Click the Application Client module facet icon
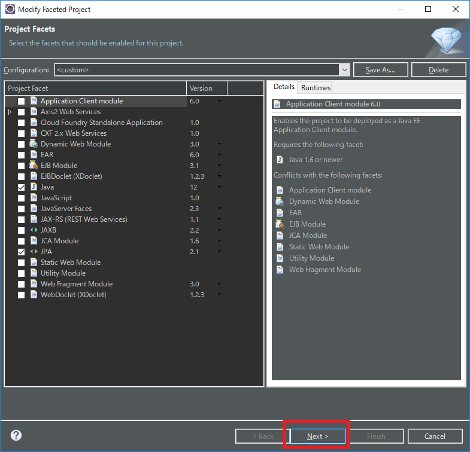 (x=34, y=101)
